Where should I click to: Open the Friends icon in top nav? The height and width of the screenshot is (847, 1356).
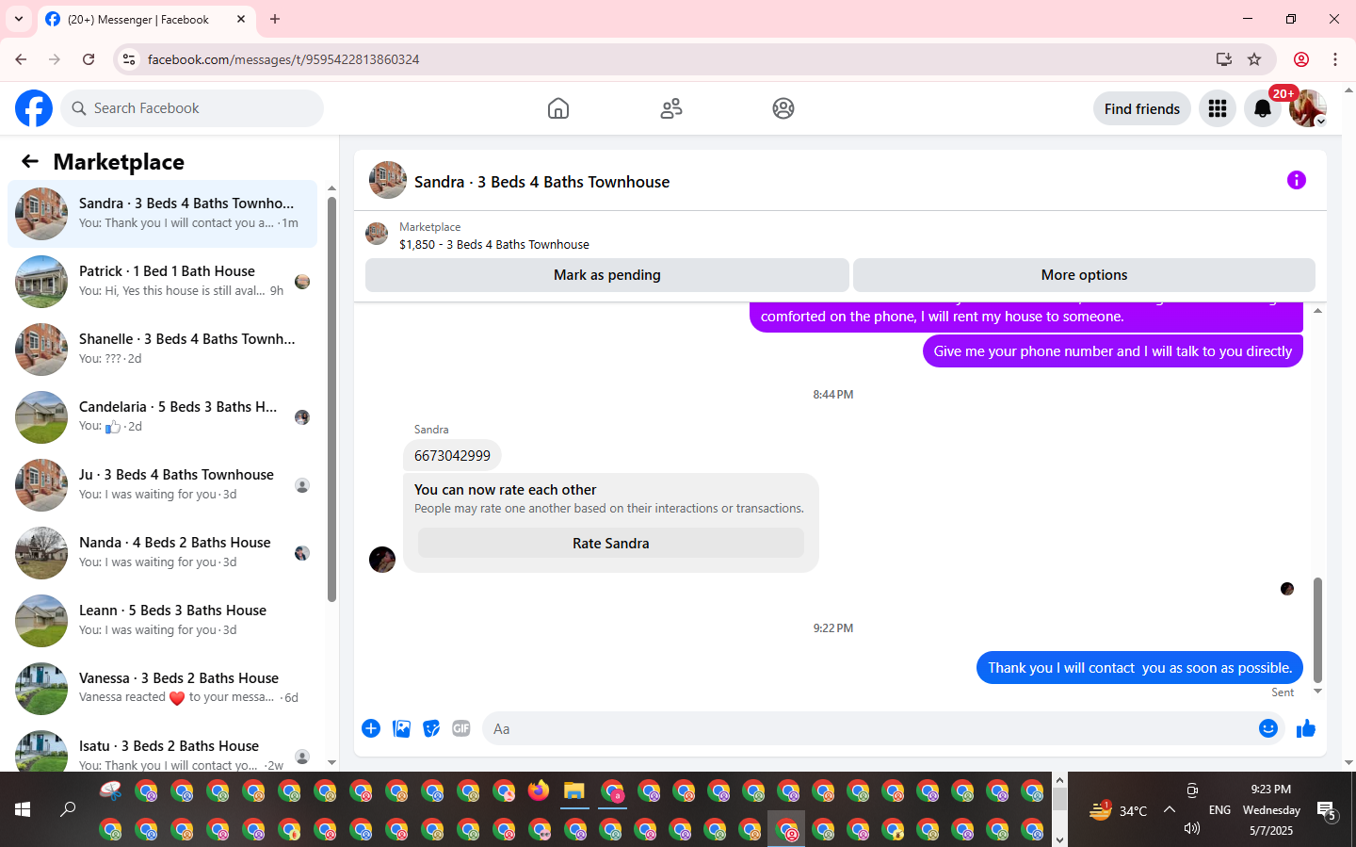point(671,108)
